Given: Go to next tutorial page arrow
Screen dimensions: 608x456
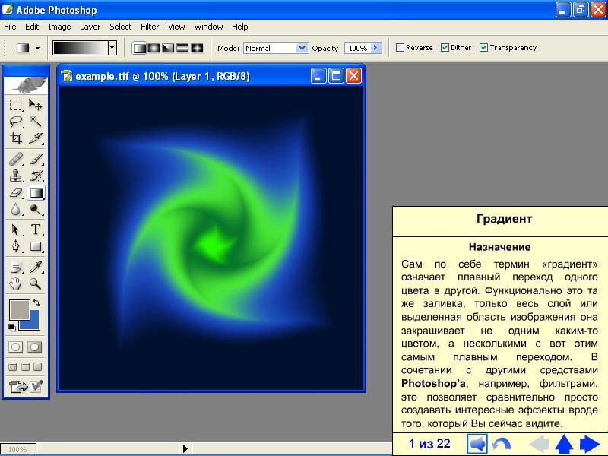Looking at the screenshot, I should tap(590, 444).
